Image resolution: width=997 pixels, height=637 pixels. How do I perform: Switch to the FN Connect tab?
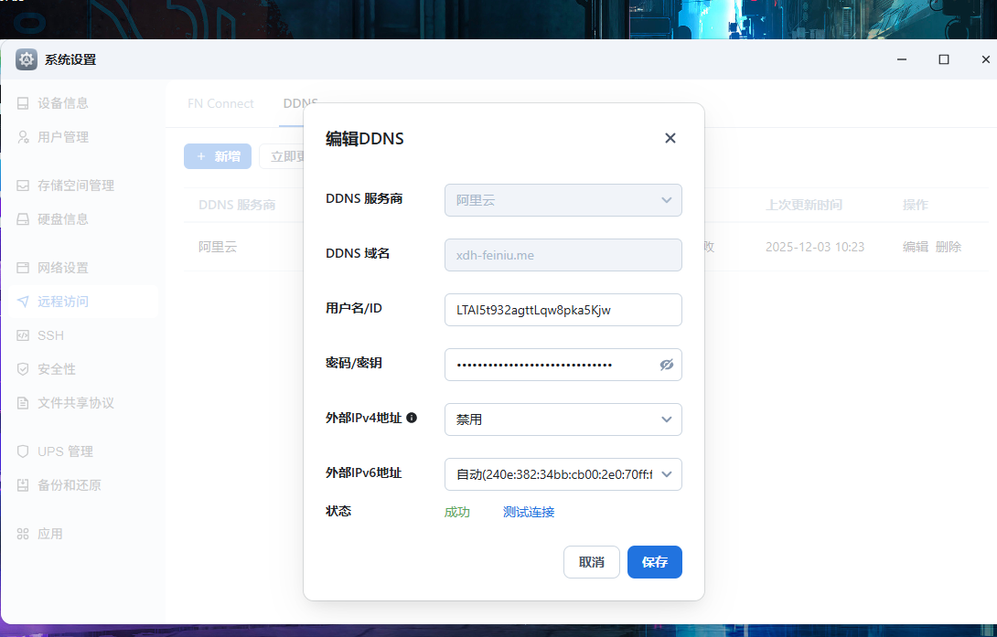[x=220, y=103]
